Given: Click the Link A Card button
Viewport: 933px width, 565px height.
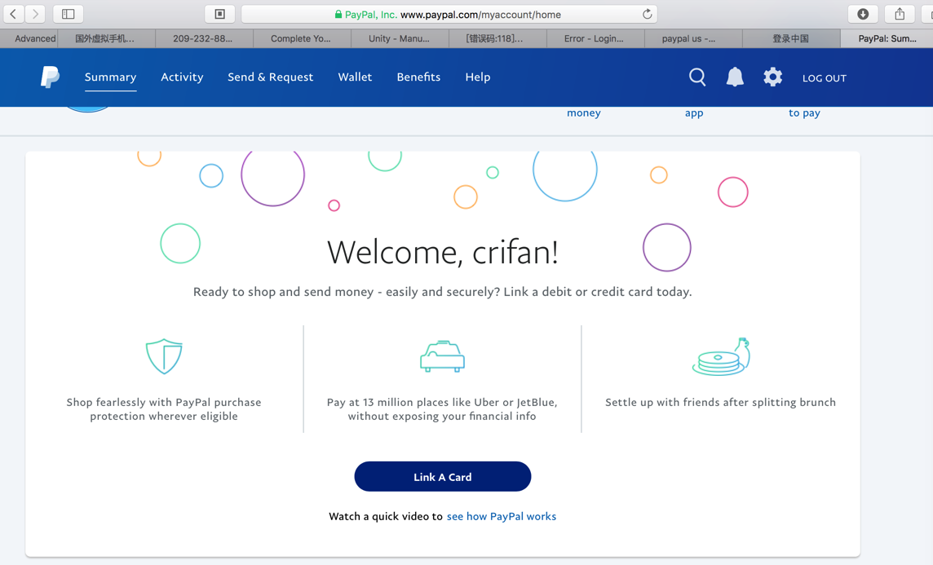Looking at the screenshot, I should [x=442, y=476].
